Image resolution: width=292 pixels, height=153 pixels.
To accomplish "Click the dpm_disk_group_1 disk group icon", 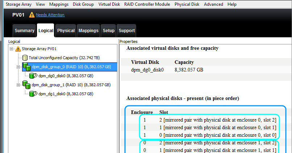I will [x=26, y=85].
